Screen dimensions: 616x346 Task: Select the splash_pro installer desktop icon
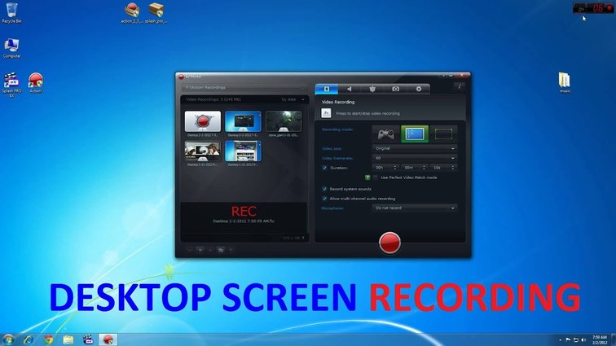coord(156,13)
